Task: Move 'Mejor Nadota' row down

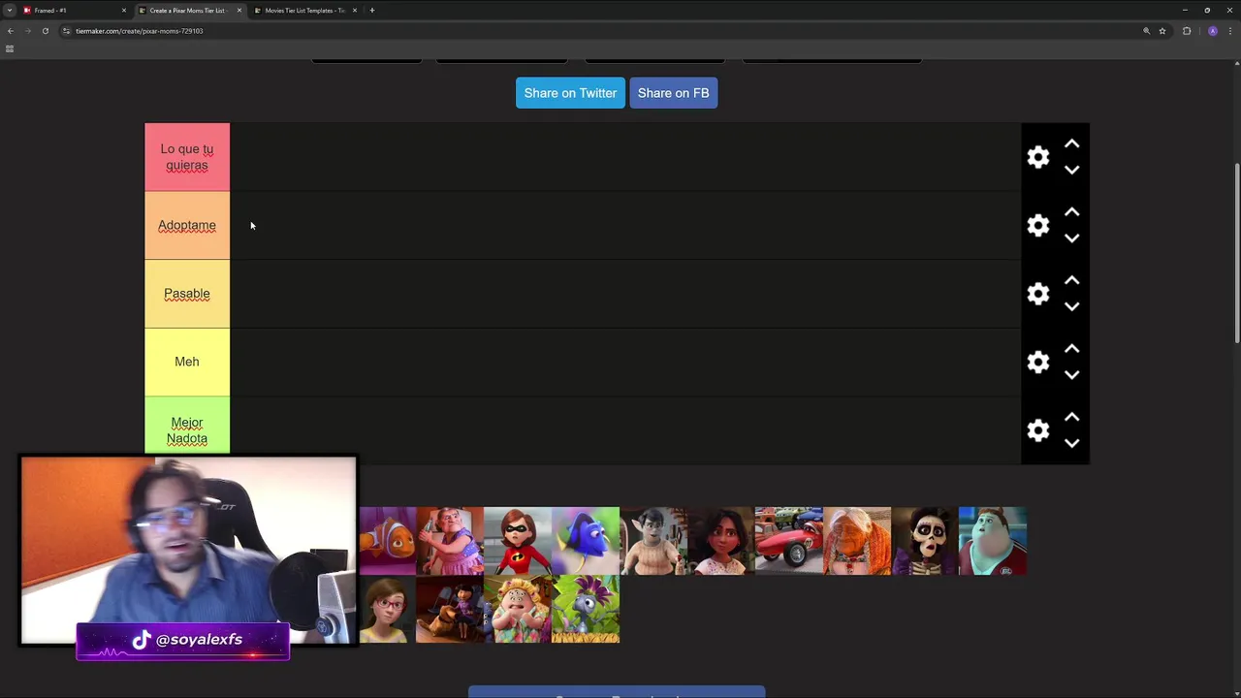Action: point(1071,443)
